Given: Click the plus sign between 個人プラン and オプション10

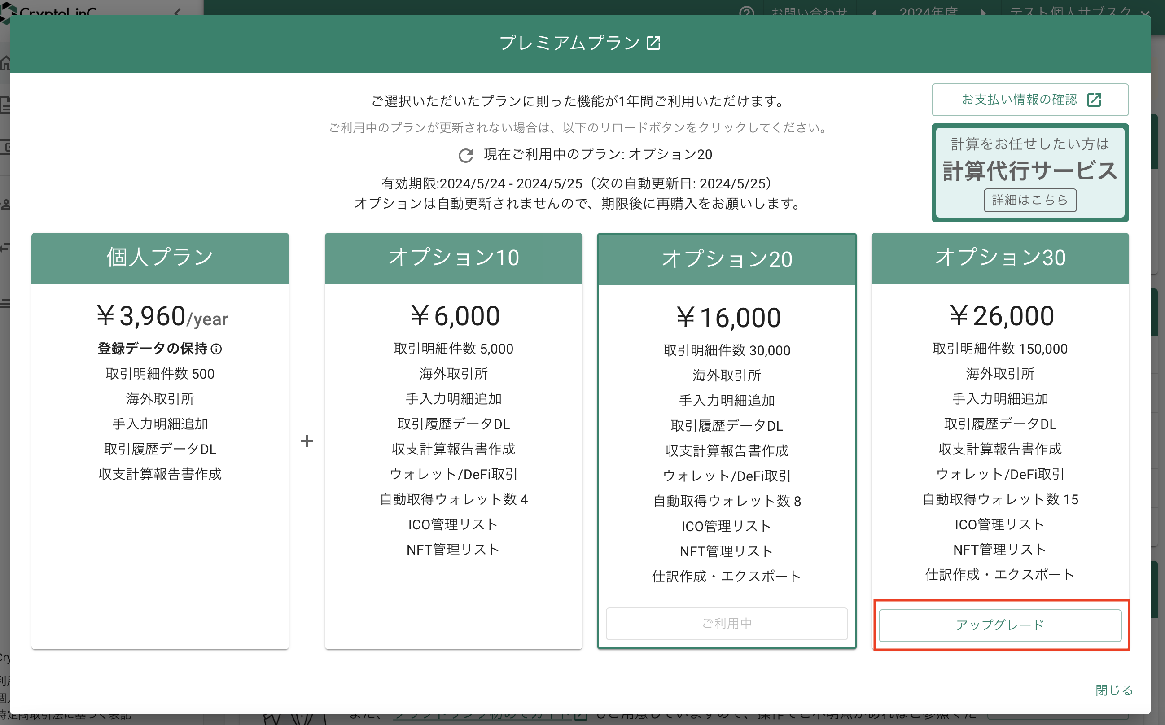Looking at the screenshot, I should (x=307, y=441).
